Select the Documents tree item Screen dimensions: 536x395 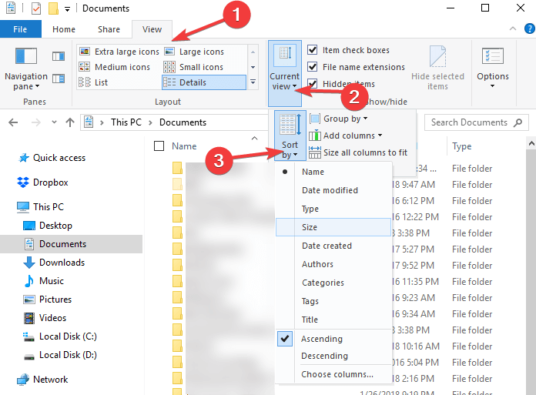pyautogui.click(x=71, y=244)
